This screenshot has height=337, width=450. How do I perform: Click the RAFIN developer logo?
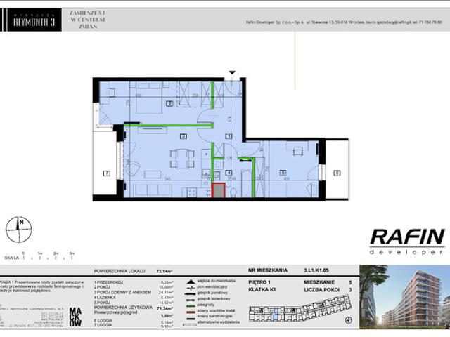[407, 242]
